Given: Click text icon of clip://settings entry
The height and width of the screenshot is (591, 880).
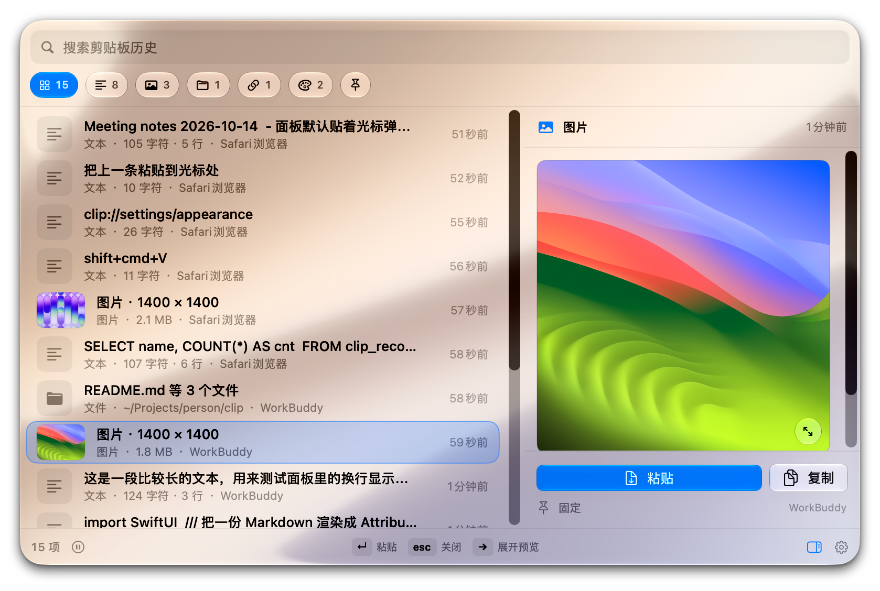Looking at the screenshot, I should coord(55,222).
